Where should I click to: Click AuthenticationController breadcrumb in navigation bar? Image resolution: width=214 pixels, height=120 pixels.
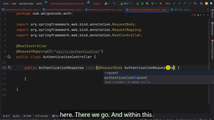tap(68, 4)
